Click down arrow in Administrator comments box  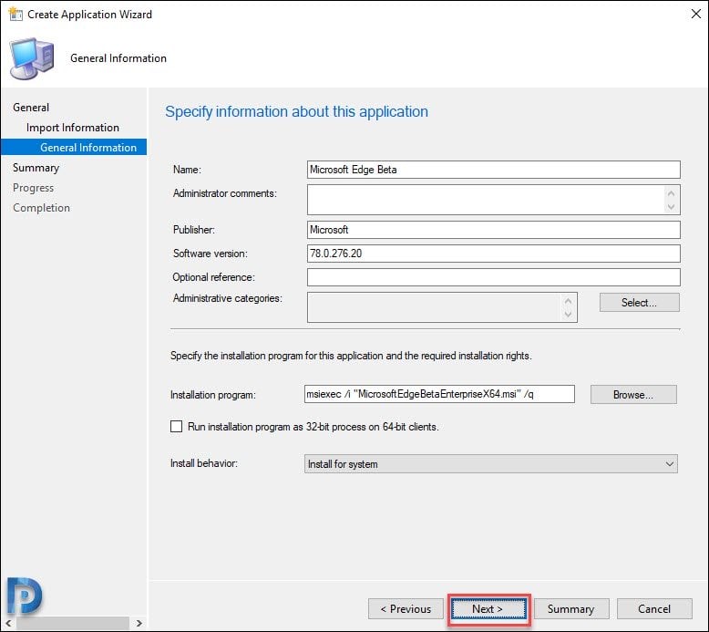click(x=671, y=206)
